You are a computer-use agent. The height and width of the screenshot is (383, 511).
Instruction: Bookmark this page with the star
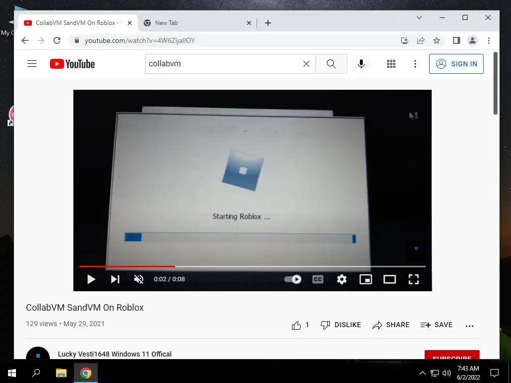[437, 40]
